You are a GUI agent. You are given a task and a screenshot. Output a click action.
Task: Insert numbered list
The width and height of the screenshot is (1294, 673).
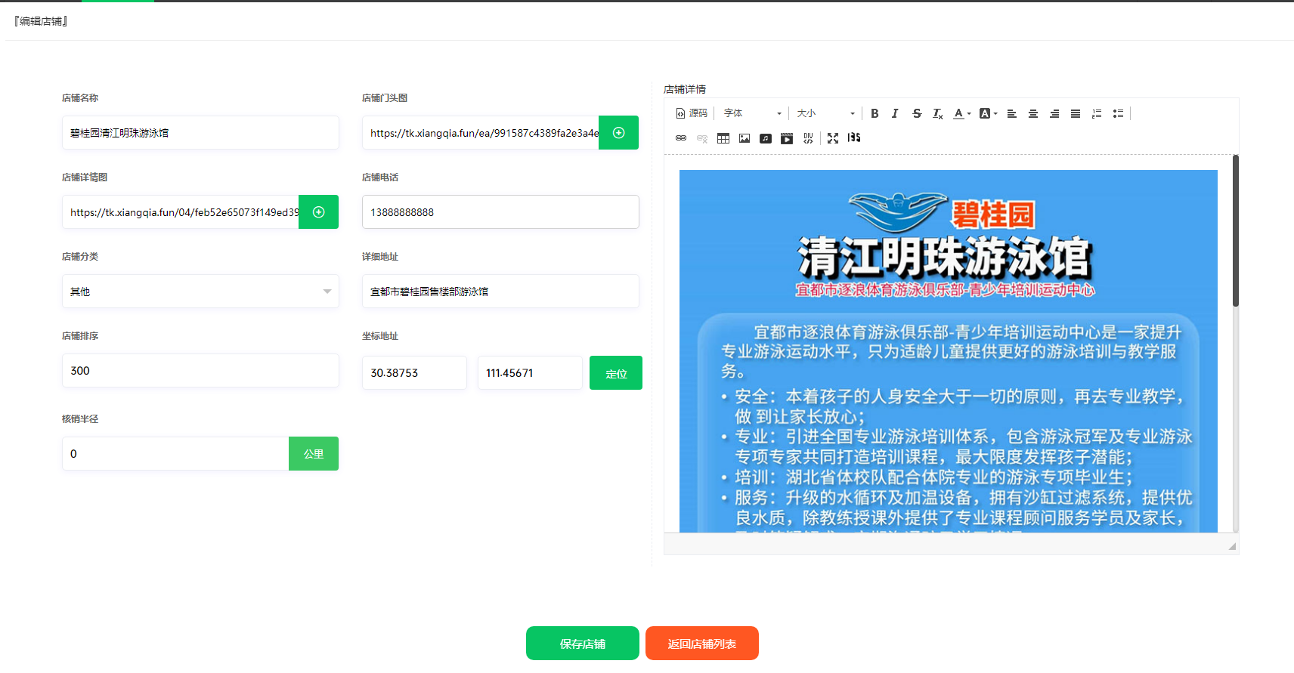[x=1097, y=113]
